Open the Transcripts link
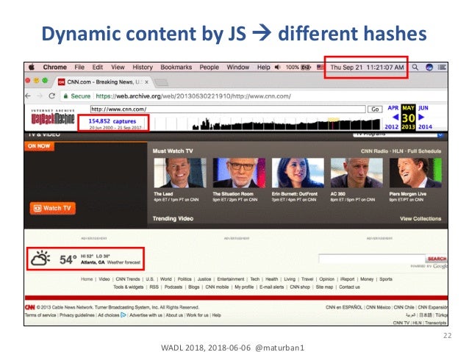Screen dimensions: 469x352 click(x=436, y=323)
